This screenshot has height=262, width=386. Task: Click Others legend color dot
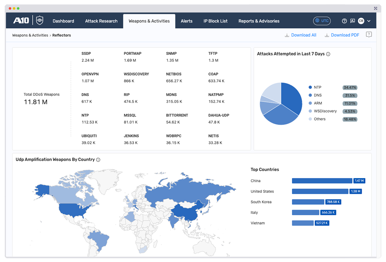(310, 119)
